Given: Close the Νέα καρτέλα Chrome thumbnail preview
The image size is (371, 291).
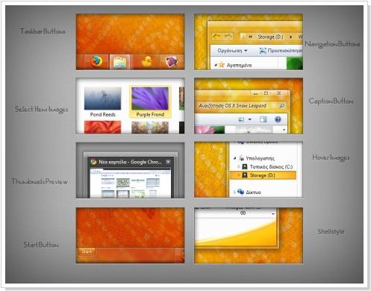Looking at the screenshot, I should 168,162.
